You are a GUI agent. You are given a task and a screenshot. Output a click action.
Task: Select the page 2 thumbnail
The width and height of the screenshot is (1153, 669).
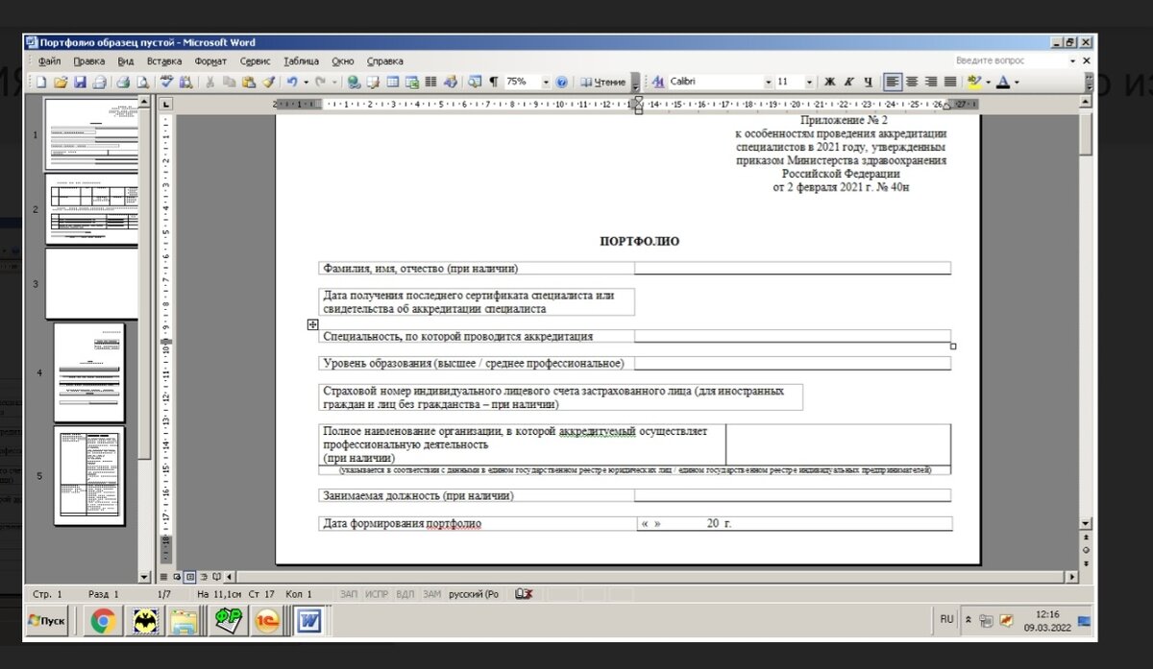(x=91, y=209)
